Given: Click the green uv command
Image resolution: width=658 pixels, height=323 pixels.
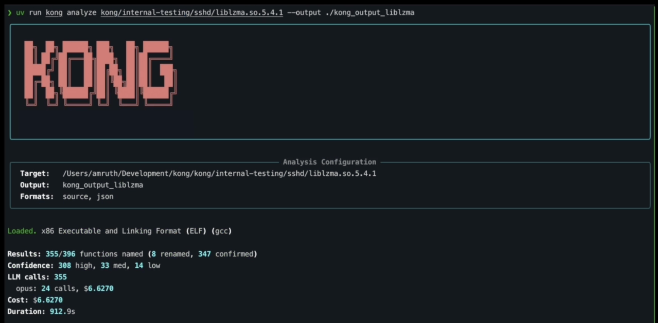Looking at the screenshot, I should click(x=20, y=13).
